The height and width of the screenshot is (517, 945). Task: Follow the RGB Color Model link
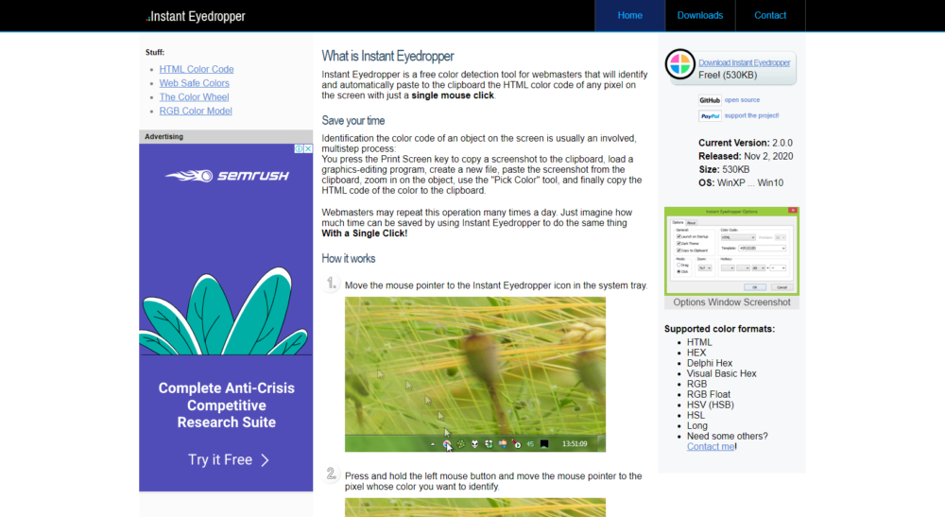(x=196, y=111)
